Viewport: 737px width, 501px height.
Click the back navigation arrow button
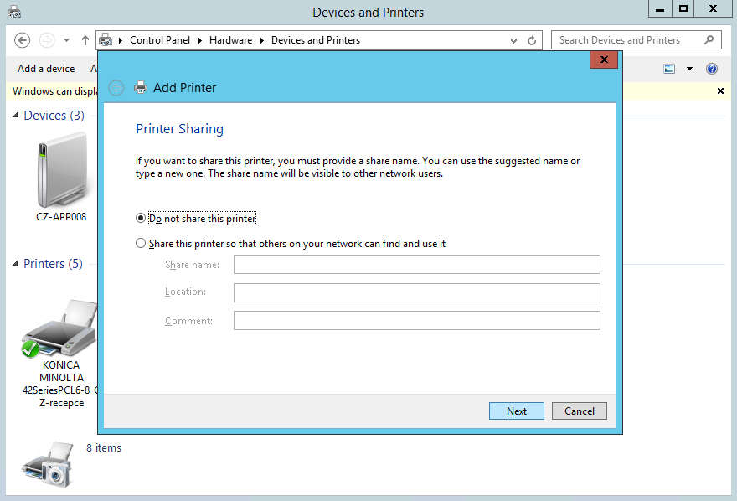click(x=22, y=39)
